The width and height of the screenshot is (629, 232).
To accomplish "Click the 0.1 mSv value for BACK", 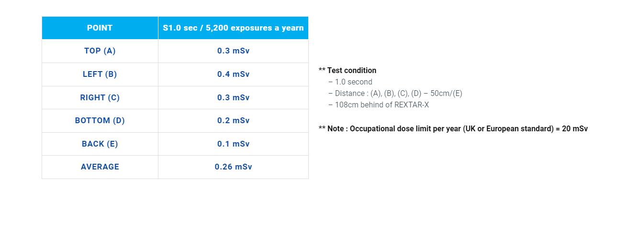I will (x=233, y=144).
